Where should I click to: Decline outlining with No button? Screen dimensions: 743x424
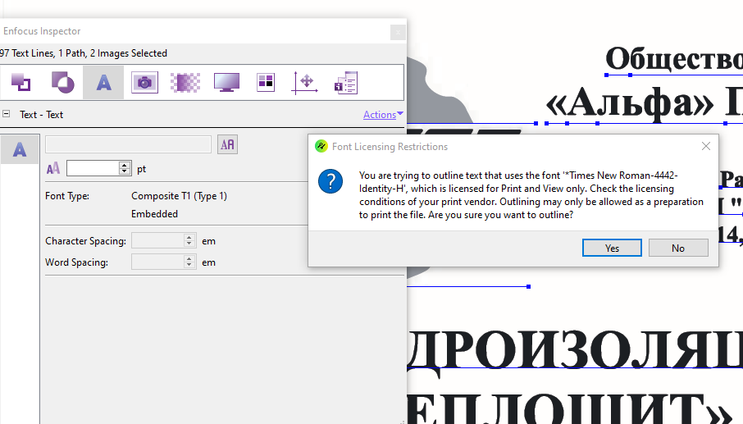tap(678, 248)
